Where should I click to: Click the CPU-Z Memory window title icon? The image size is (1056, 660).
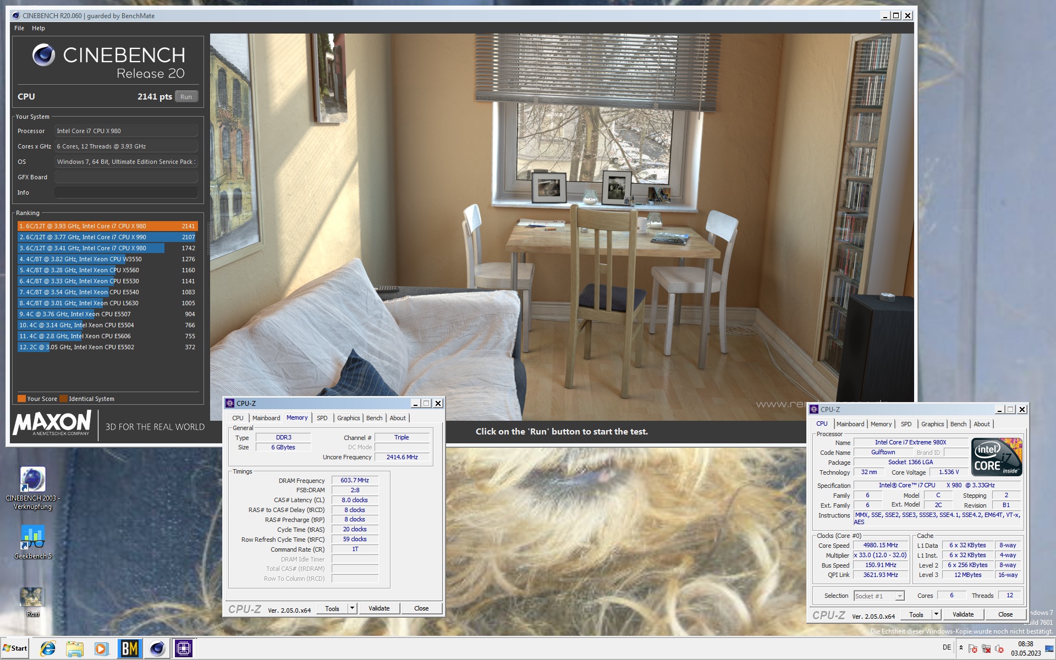pos(230,403)
